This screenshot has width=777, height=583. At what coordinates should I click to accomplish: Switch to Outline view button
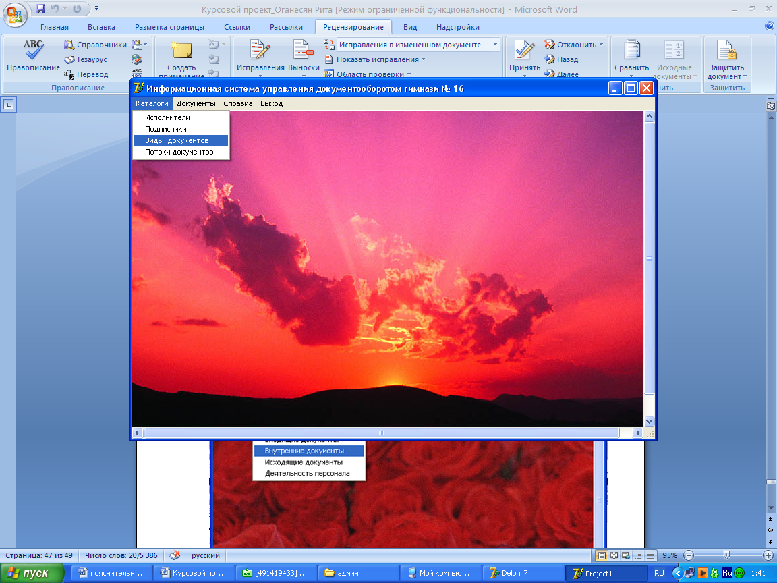click(x=638, y=556)
